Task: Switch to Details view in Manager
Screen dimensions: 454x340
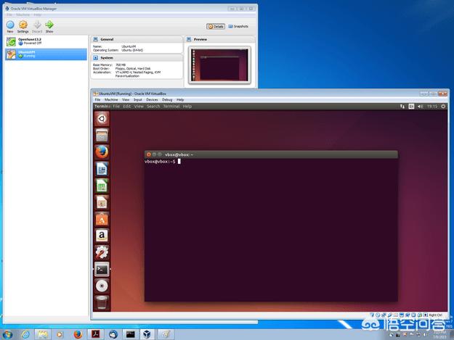Action: pyautogui.click(x=215, y=26)
